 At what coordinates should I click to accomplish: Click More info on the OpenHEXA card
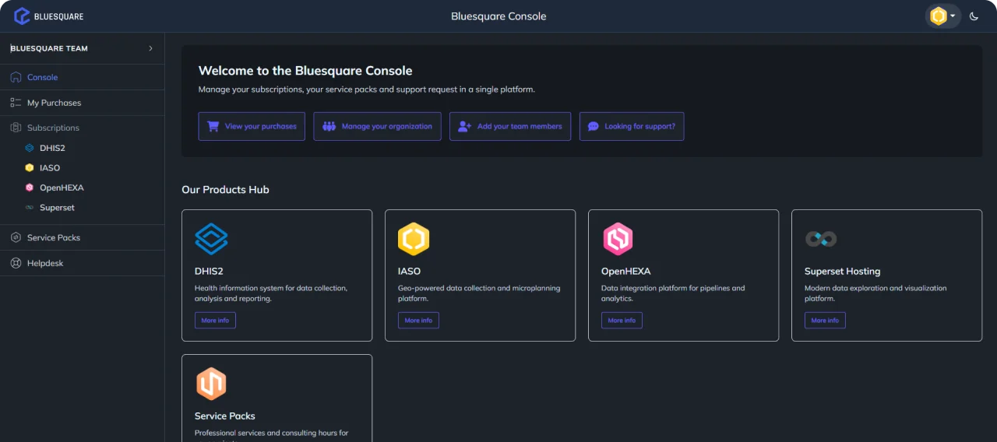point(622,321)
